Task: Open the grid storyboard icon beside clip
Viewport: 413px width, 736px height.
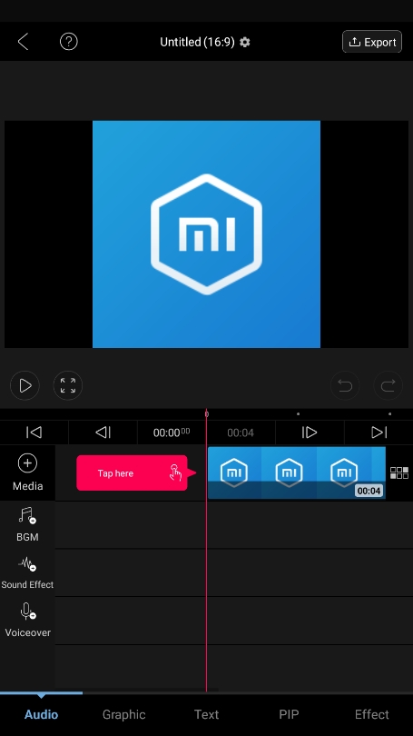Action: (x=399, y=472)
